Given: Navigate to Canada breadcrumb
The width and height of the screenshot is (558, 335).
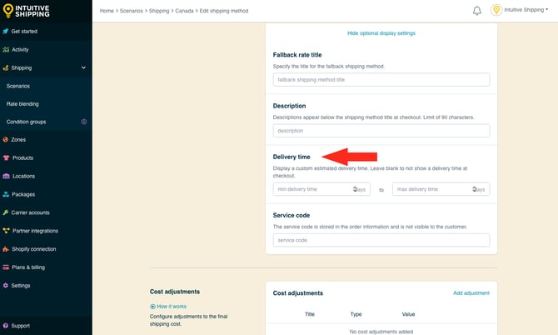Looking at the screenshot, I should (x=184, y=11).
